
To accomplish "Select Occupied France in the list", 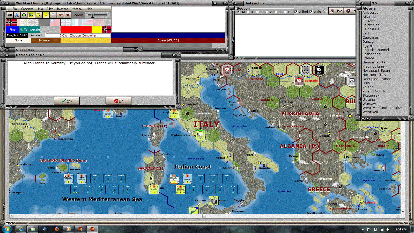I will 377,79.
